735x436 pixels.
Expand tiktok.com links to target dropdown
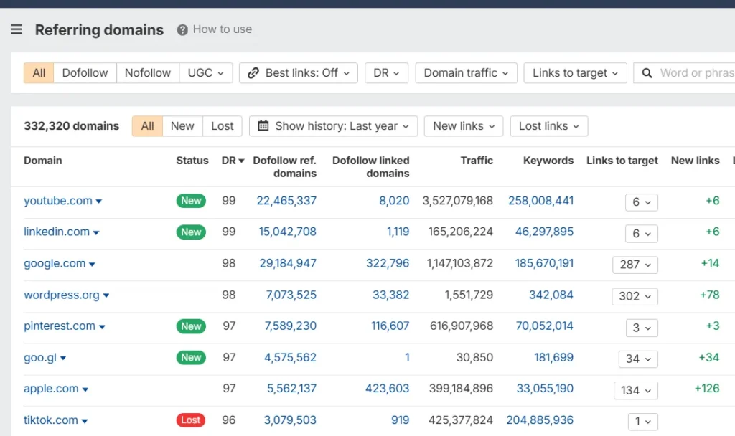pos(643,422)
